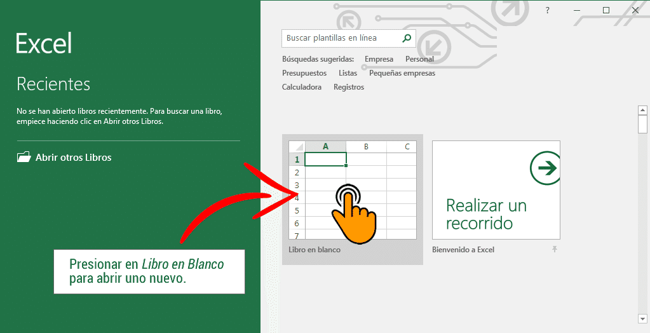Click the Registros suggested search

349,87
